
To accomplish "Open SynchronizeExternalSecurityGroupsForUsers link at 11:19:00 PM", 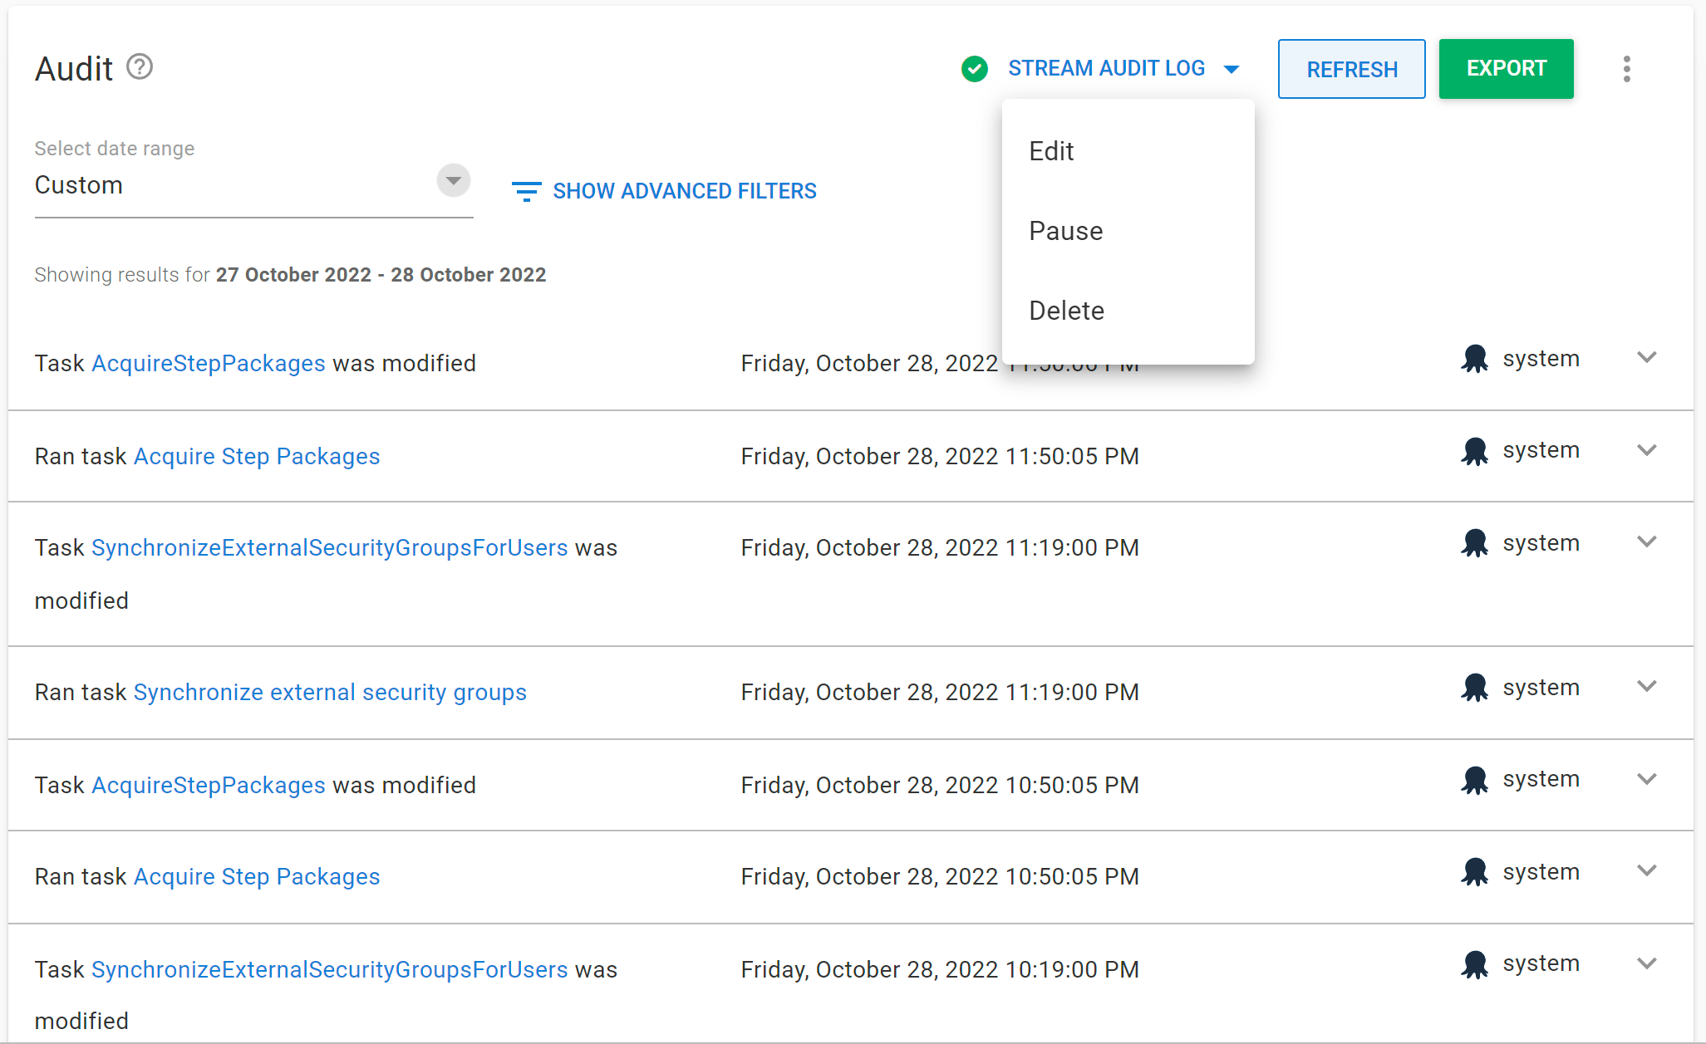I will tap(330, 548).
